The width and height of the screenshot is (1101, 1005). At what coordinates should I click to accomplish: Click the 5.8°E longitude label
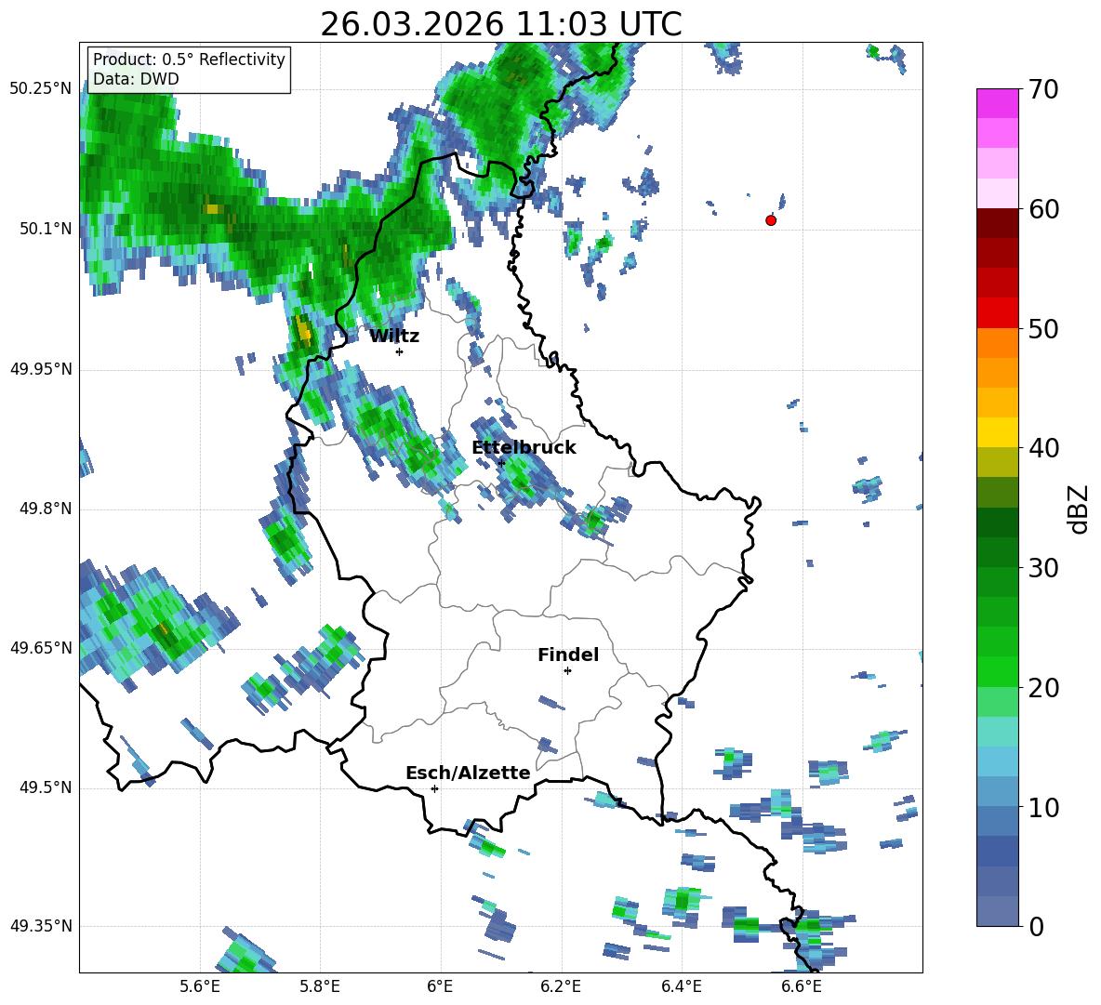point(320,986)
